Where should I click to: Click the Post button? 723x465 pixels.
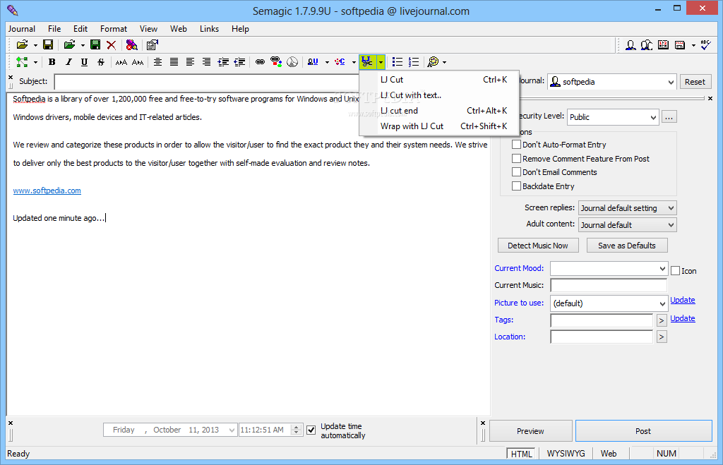[x=643, y=431]
